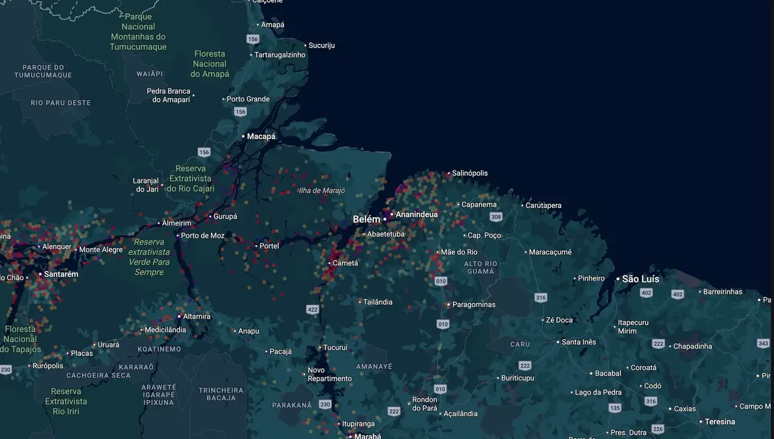
Task: Click the Bacabal label
Action: [x=608, y=374]
